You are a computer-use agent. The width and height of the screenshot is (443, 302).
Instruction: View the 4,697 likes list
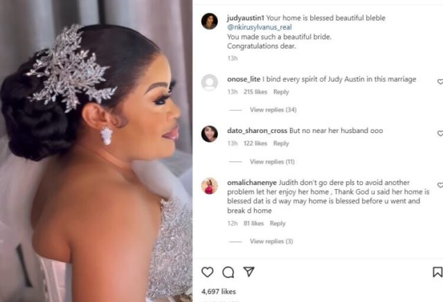pyautogui.click(x=219, y=291)
